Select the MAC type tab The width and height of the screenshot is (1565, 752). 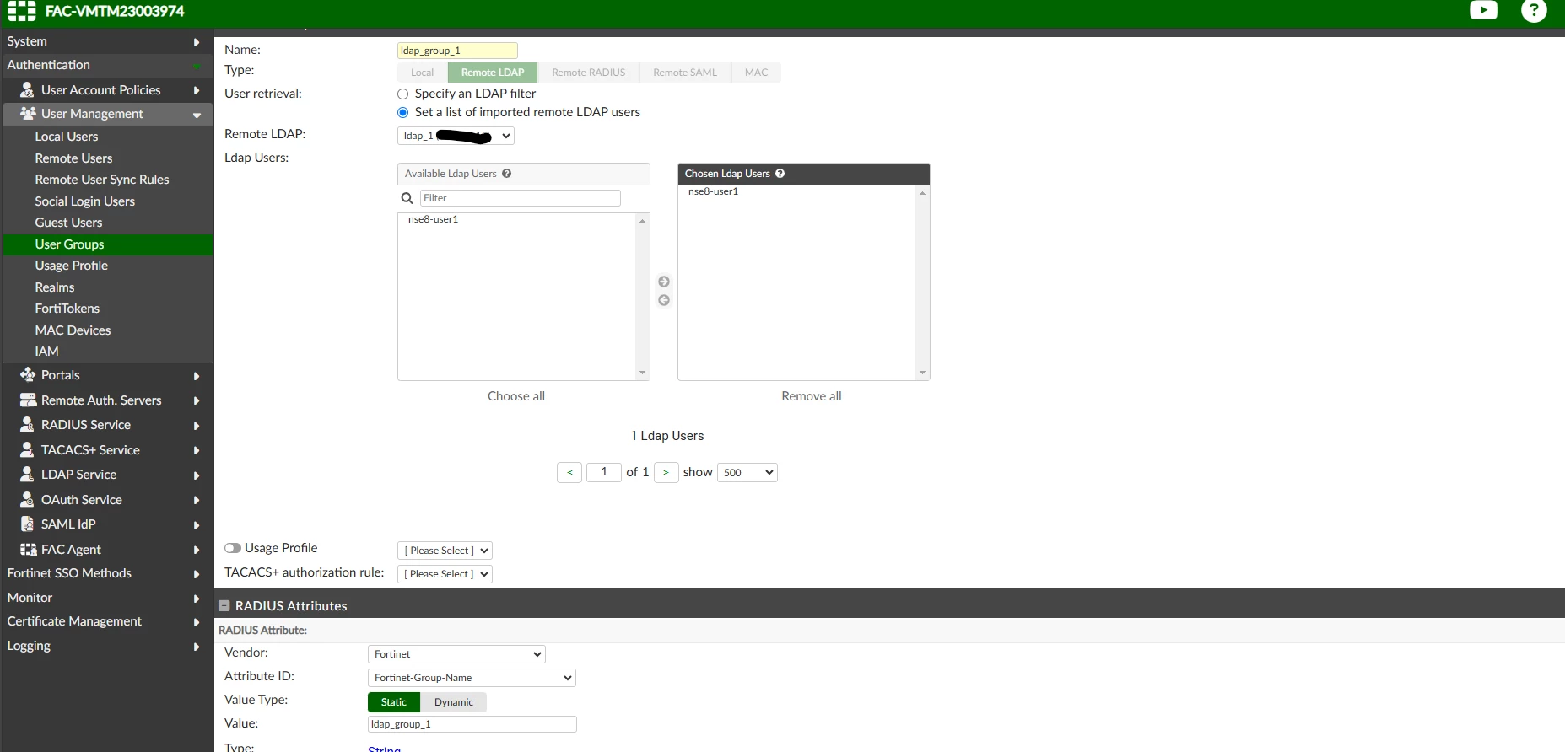click(757, 73)
